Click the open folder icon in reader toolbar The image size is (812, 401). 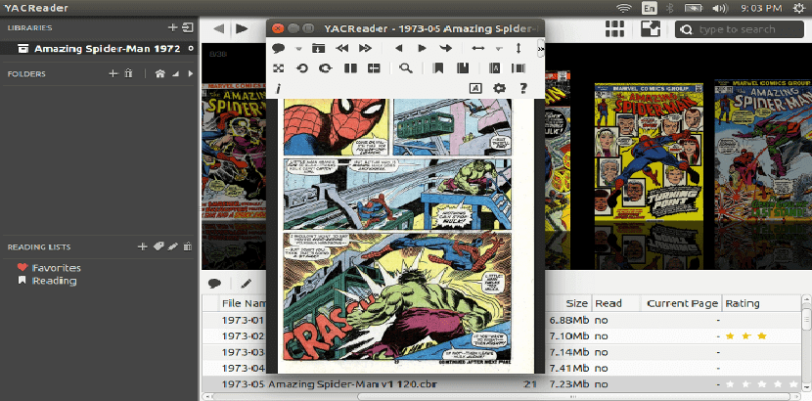point(318,48)
